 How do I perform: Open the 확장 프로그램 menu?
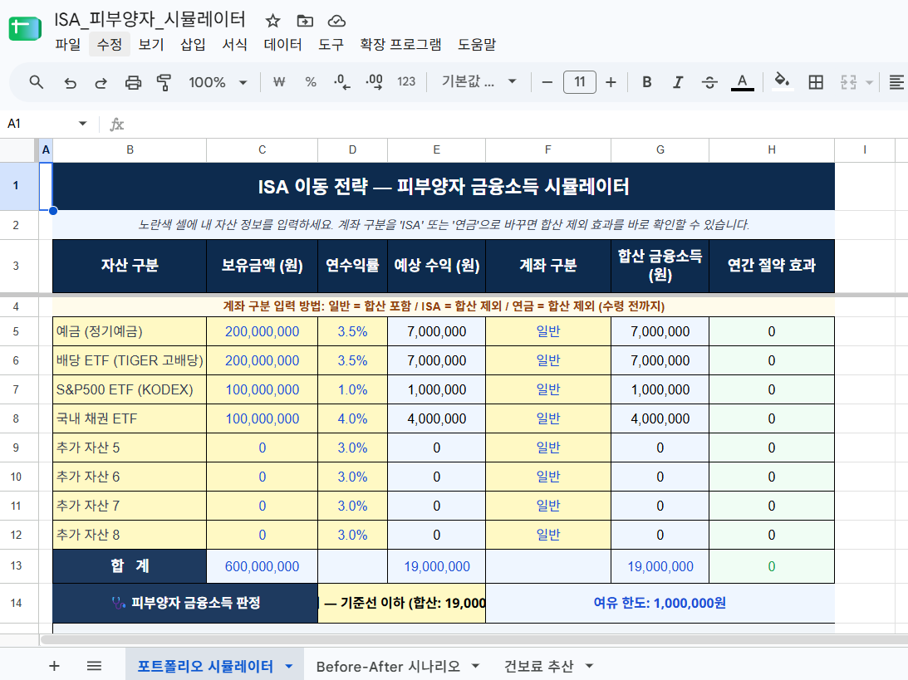400,45
